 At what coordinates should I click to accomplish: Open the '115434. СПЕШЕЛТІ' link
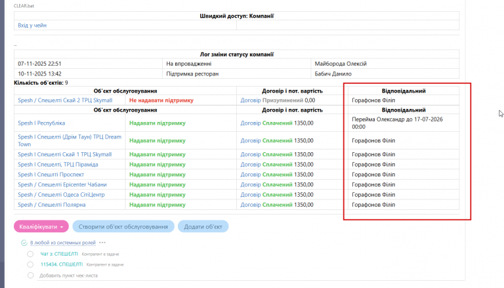coord(62,264)
